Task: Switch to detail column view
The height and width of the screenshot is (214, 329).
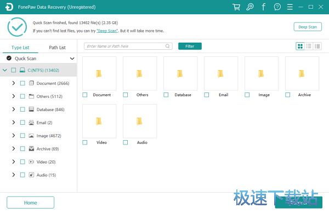Action: pyautogui.click(x=317, y=46)
